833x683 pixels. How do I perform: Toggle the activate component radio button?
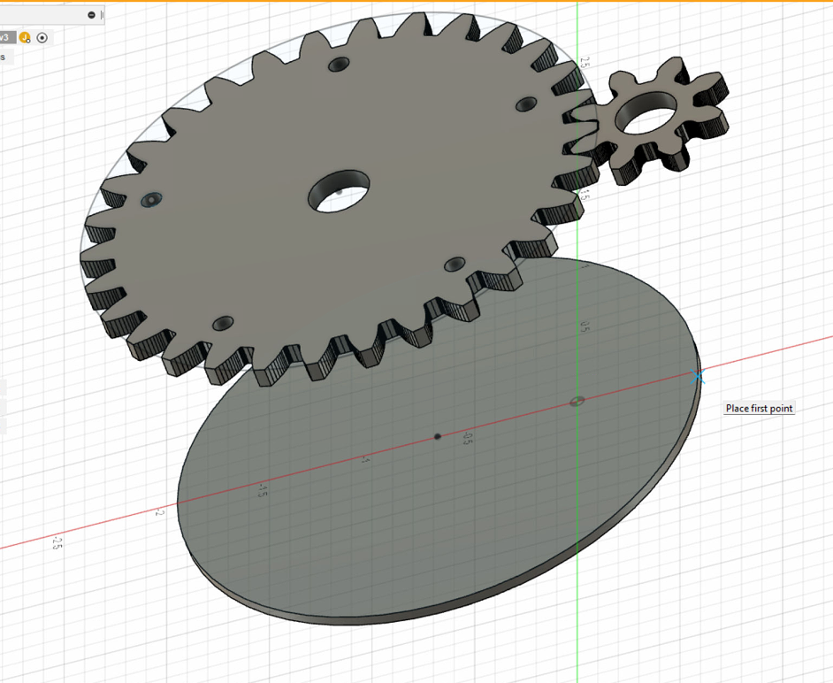42,38
